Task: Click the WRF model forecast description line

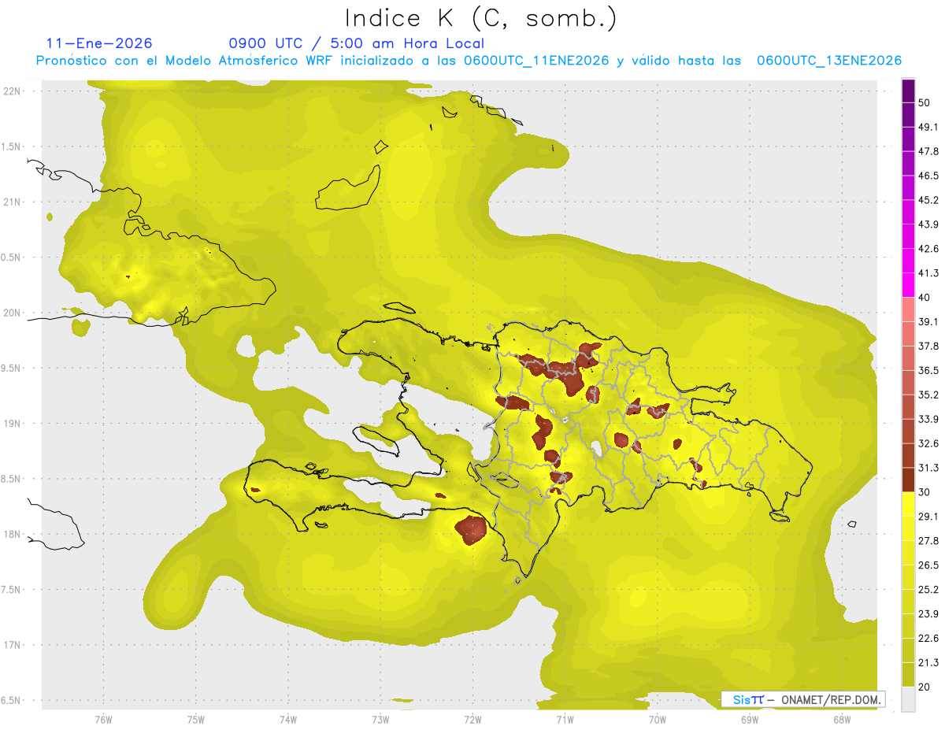Action: pyautogui.click(x=469, y=61)
